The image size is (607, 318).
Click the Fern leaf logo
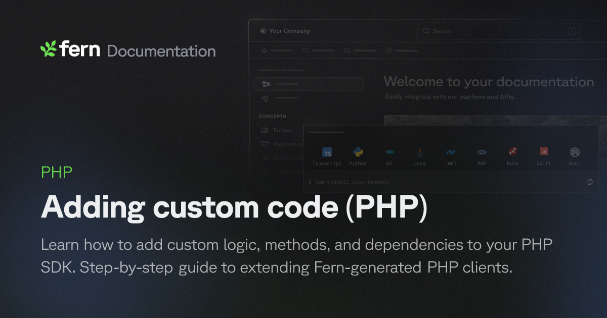pyautogui.click(x=48, y=48)
